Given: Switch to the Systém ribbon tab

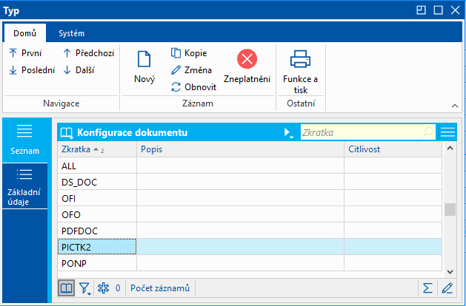Looking at the screenshot, I should [72, 33].
